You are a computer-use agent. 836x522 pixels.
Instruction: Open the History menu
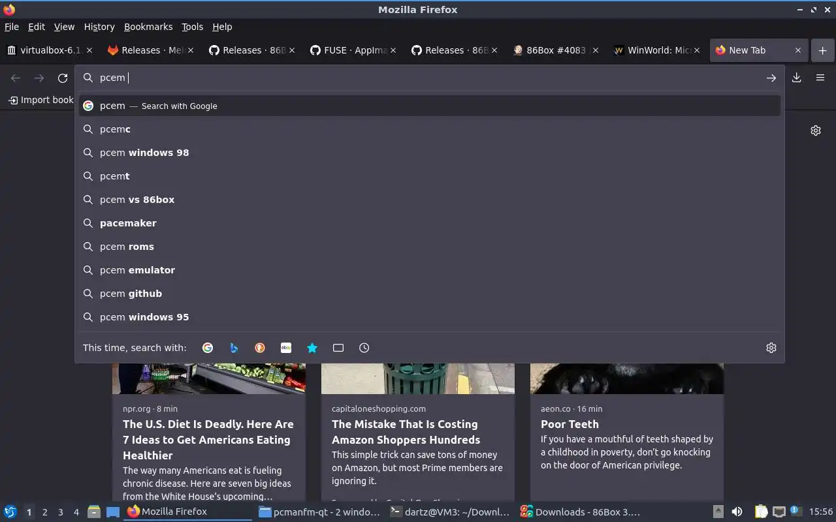point(99,27)
